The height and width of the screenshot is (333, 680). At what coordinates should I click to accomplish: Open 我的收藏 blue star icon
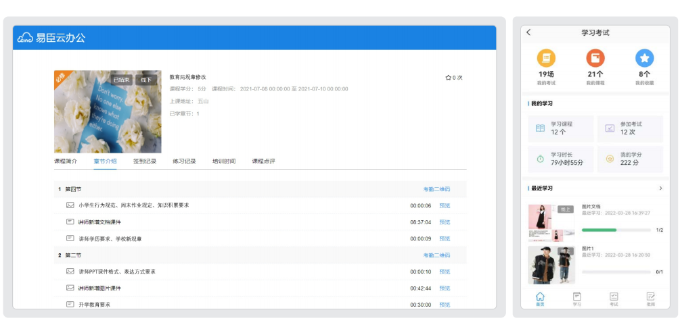pos(644,58)
